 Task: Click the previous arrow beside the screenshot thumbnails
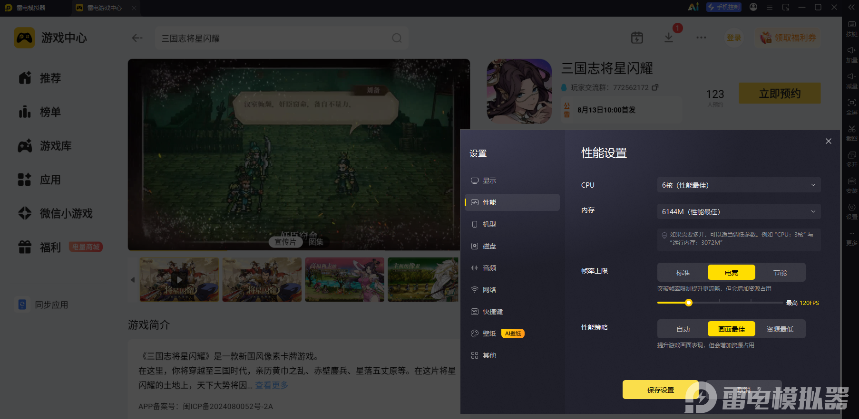click(133, 280)
